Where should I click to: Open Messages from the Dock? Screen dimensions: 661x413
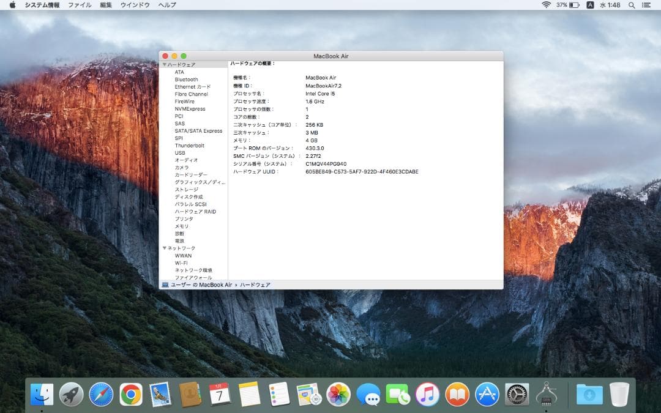[368, 395]
